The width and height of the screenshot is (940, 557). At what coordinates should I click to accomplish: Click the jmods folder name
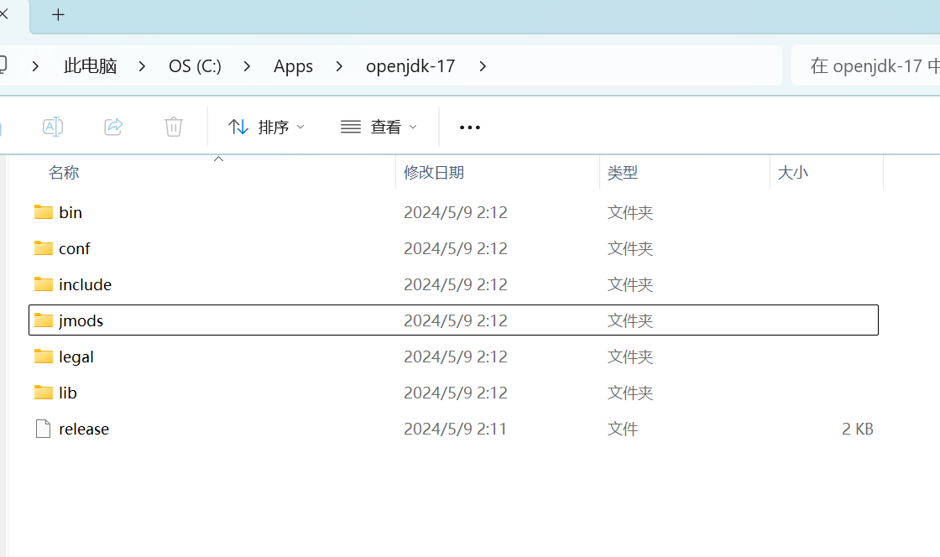81,321
